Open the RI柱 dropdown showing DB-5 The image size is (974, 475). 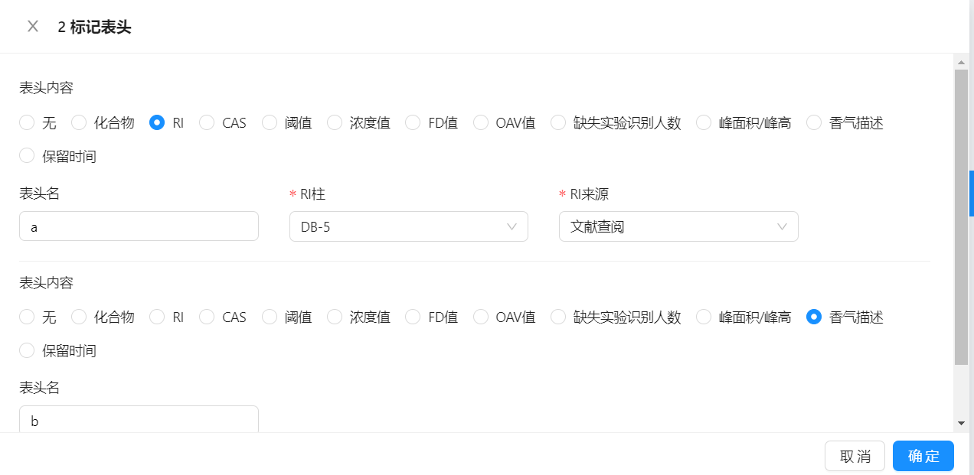(x=408, y=226)
